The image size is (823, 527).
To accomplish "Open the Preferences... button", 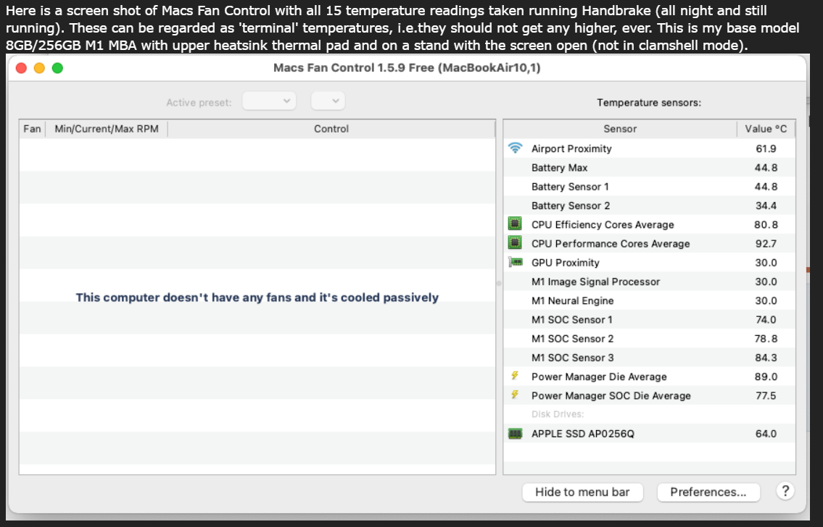I will click(x=708, y=492).
